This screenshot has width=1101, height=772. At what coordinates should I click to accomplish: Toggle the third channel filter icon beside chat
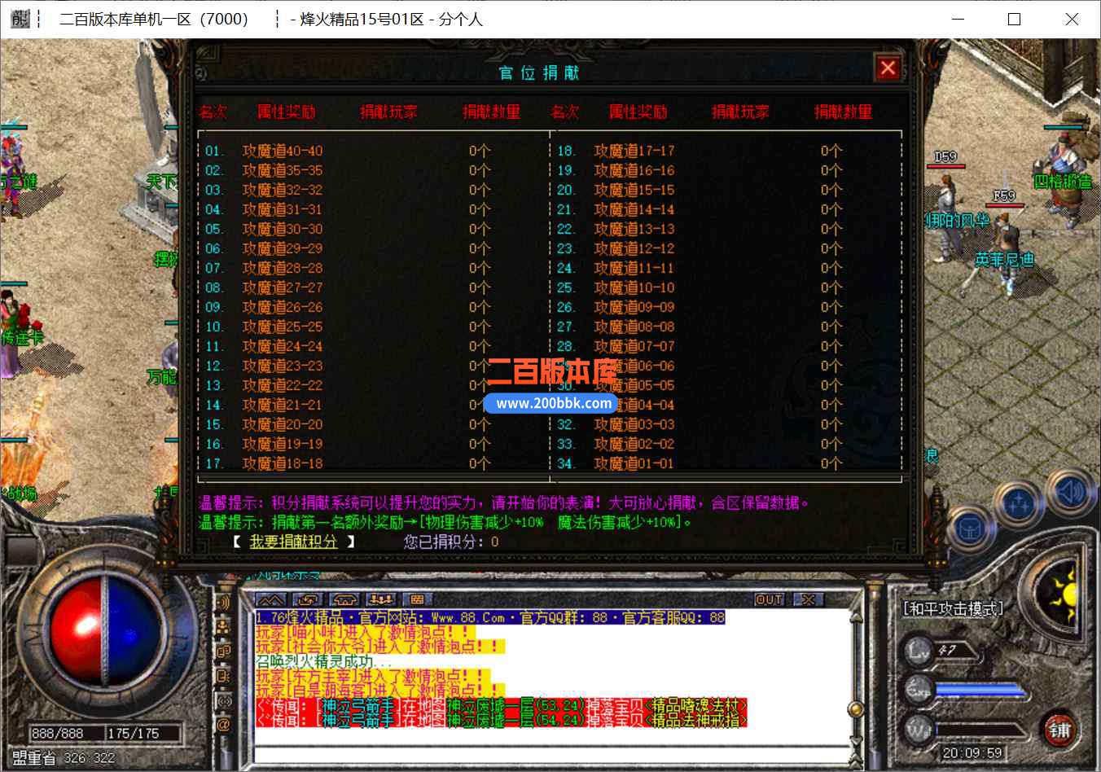[x=224, y=651]
